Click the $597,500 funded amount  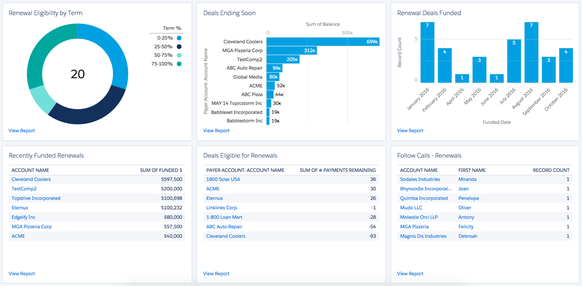pyautogui.click(x=172, y=179)
